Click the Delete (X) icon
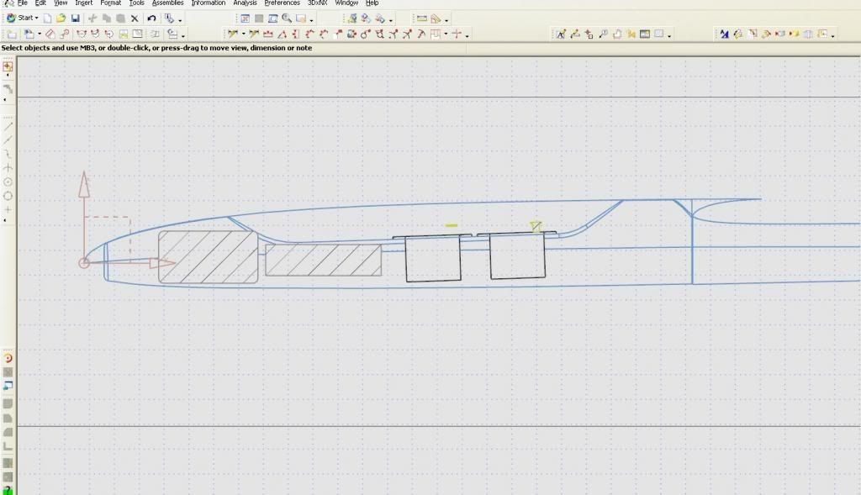This screenshot has height=495, width=861. [134, 18]
